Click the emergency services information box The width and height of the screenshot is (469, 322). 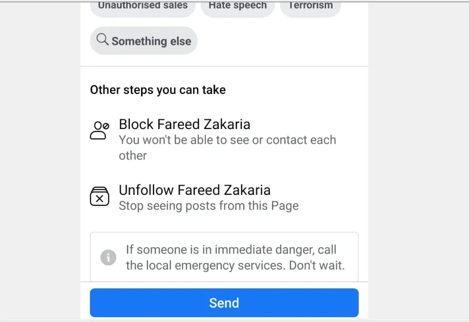pos(224,257)
